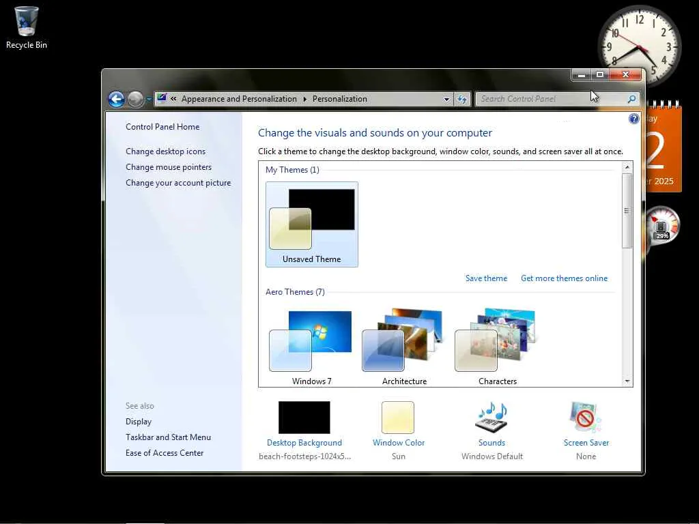
Task: Open Change desktop icons link
Action: (165, 151)
